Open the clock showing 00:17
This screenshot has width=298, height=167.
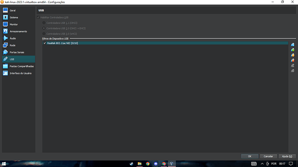point(282,164)
